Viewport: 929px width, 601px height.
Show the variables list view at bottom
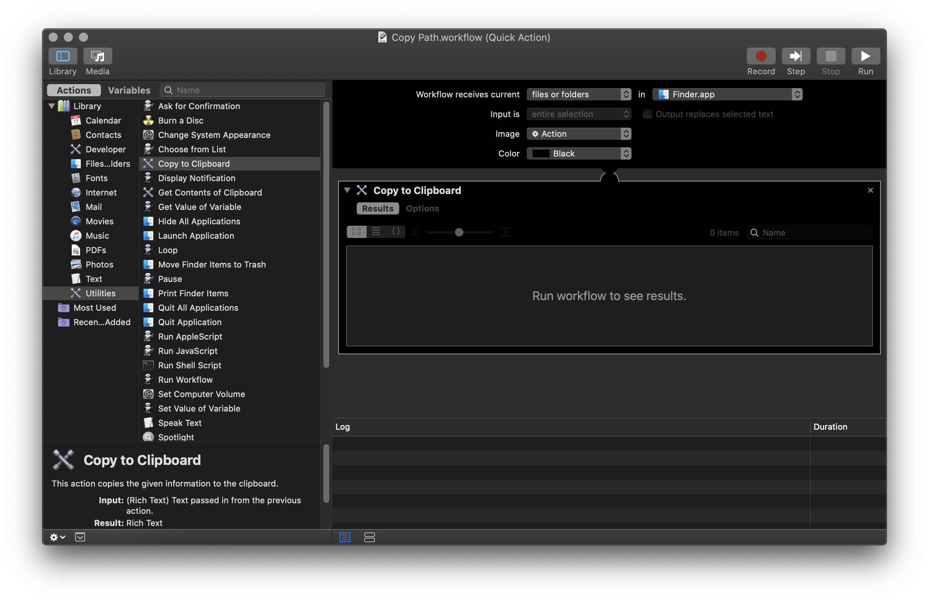click(x=369, y=537)
